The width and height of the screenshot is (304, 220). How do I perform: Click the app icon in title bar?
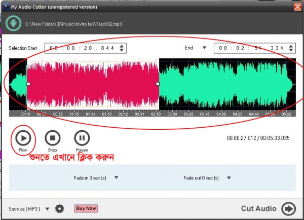[x=6, y=7]
